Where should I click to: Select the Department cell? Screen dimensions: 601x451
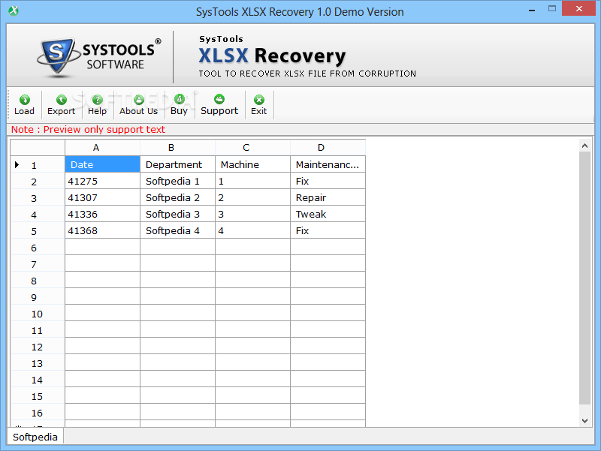click(x=177, y=164)
